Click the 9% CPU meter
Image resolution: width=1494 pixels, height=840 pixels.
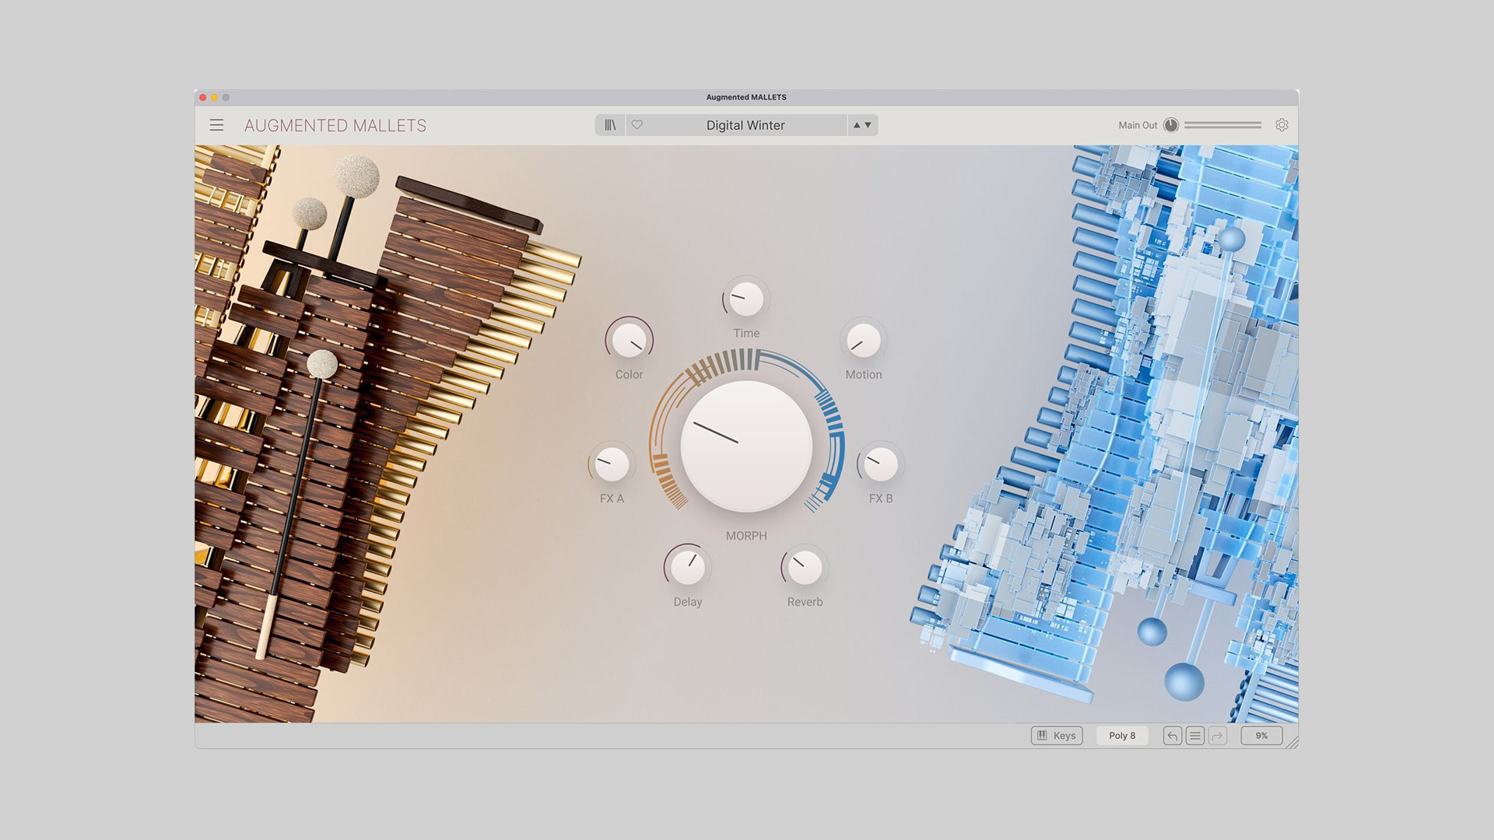click(1261, 736)
